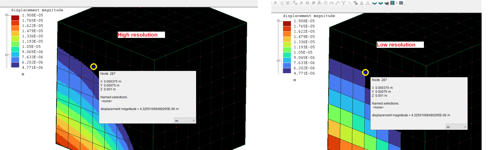The image size is (490, 150).
Task: Click orange 1.622E-05 swatch in right legend
Action: [x=287, y=34]
